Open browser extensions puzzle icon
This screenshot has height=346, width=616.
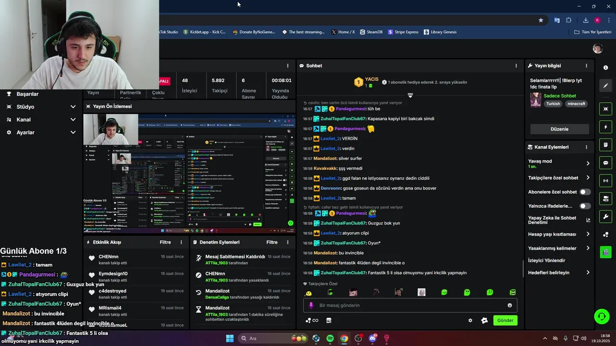coord(568,20)
